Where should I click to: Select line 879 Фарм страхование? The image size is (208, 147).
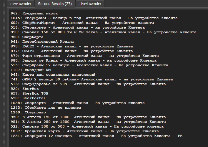pyautogui.click(x=85, y=56)
